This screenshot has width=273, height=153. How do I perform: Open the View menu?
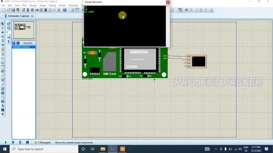[17, 6]
